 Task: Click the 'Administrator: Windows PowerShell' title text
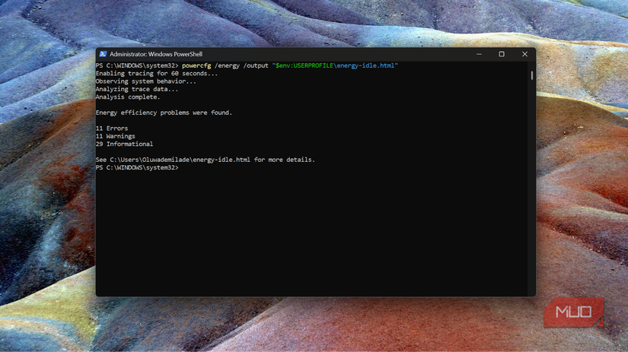[x=156, y=54]
